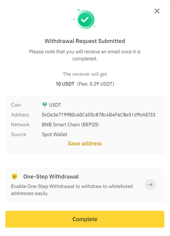
Task: Close the withdrawal dialog with X icon
Action: [x=157, y=11]
